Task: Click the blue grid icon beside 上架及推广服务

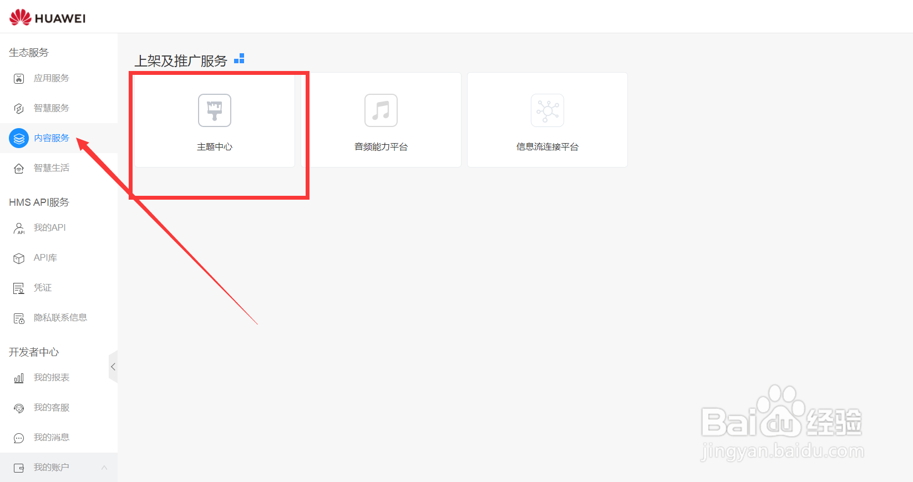Action: coord(239,58)
